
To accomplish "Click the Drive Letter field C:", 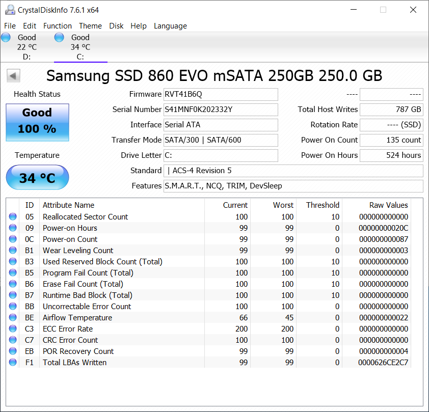I will (x=221, y=155).
